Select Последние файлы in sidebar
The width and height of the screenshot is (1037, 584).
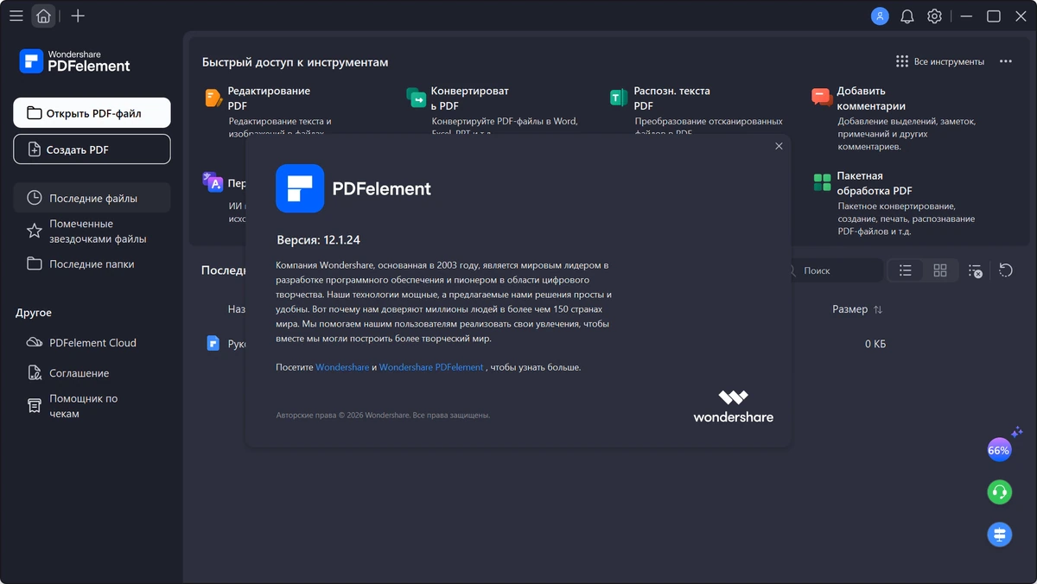[92, 198]
